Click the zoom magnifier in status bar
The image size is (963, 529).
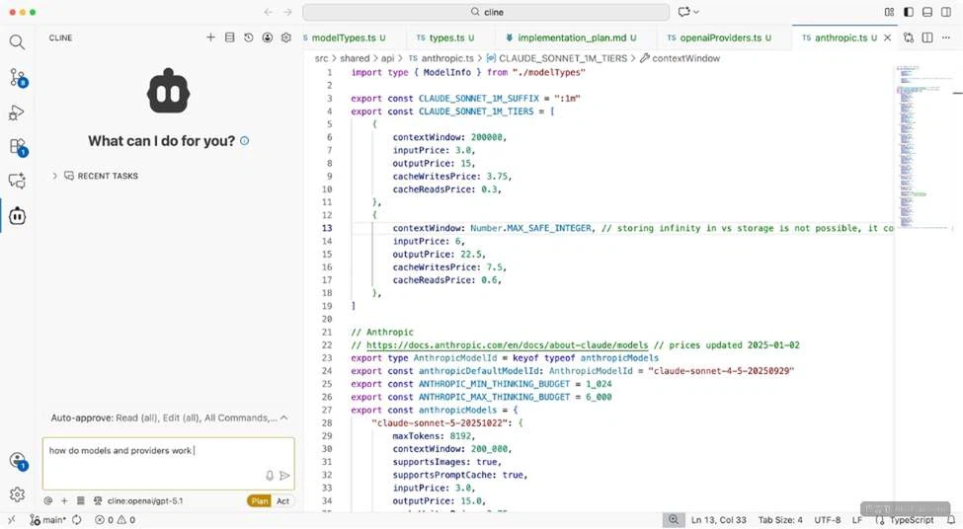(674, 520)
